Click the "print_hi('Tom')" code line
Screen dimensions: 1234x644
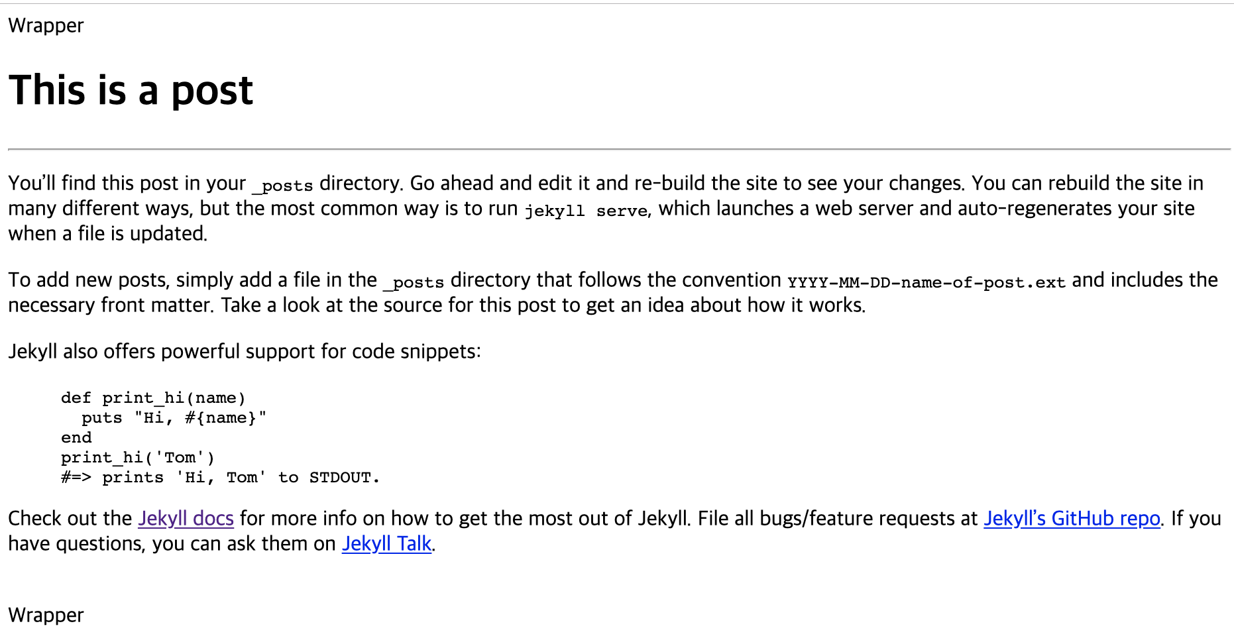point(138,457)
